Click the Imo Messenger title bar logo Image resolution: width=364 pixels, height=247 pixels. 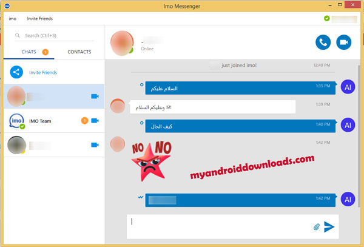pyautogui.click(x=7, y=6)
